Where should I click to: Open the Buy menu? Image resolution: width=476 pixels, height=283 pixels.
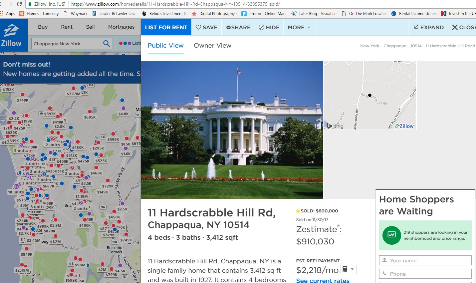pos(43,27)
